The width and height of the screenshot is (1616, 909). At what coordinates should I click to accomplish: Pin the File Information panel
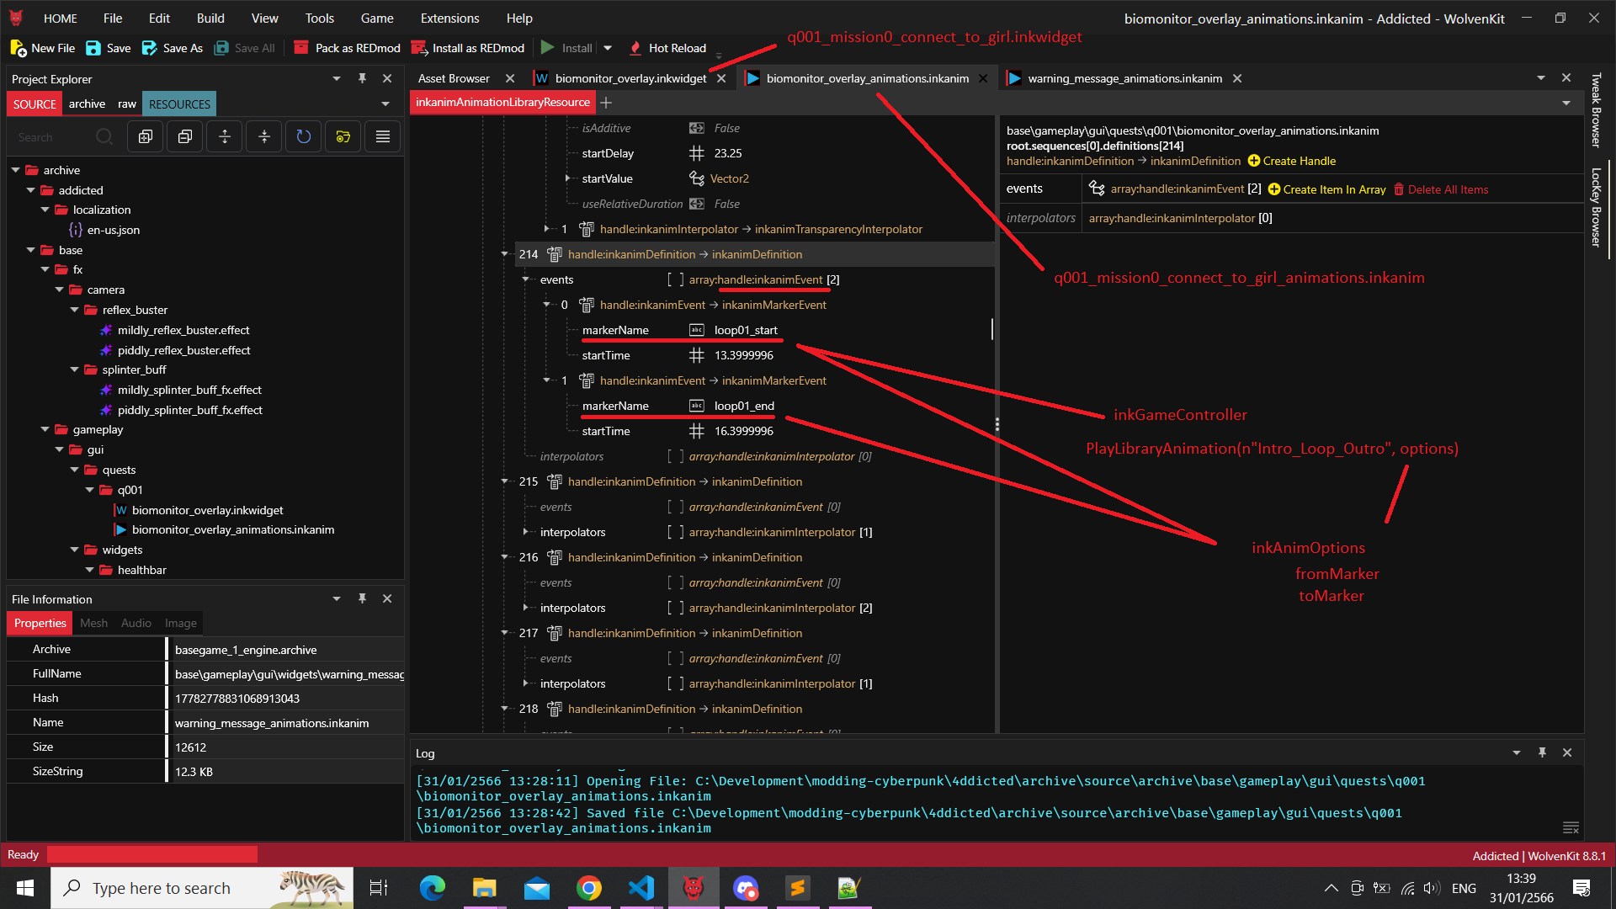[x=362, y=598]
